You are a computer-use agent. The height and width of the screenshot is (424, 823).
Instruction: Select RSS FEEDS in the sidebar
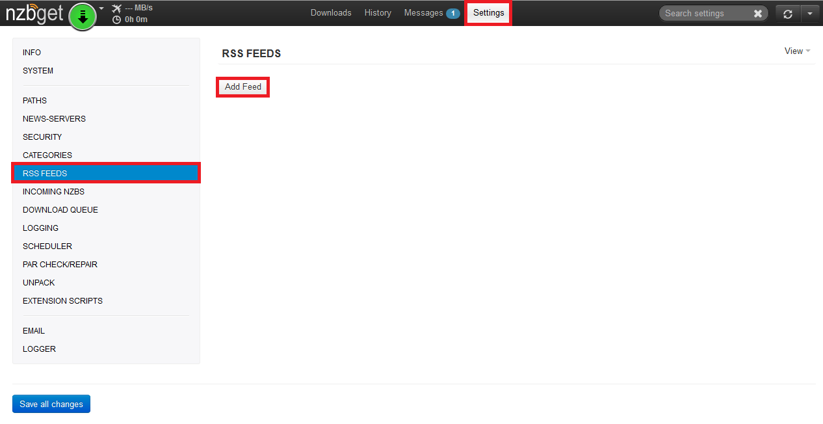tap(106, 174)
